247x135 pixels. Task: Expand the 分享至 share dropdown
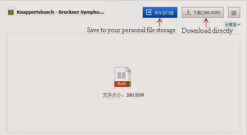point(232,25)
